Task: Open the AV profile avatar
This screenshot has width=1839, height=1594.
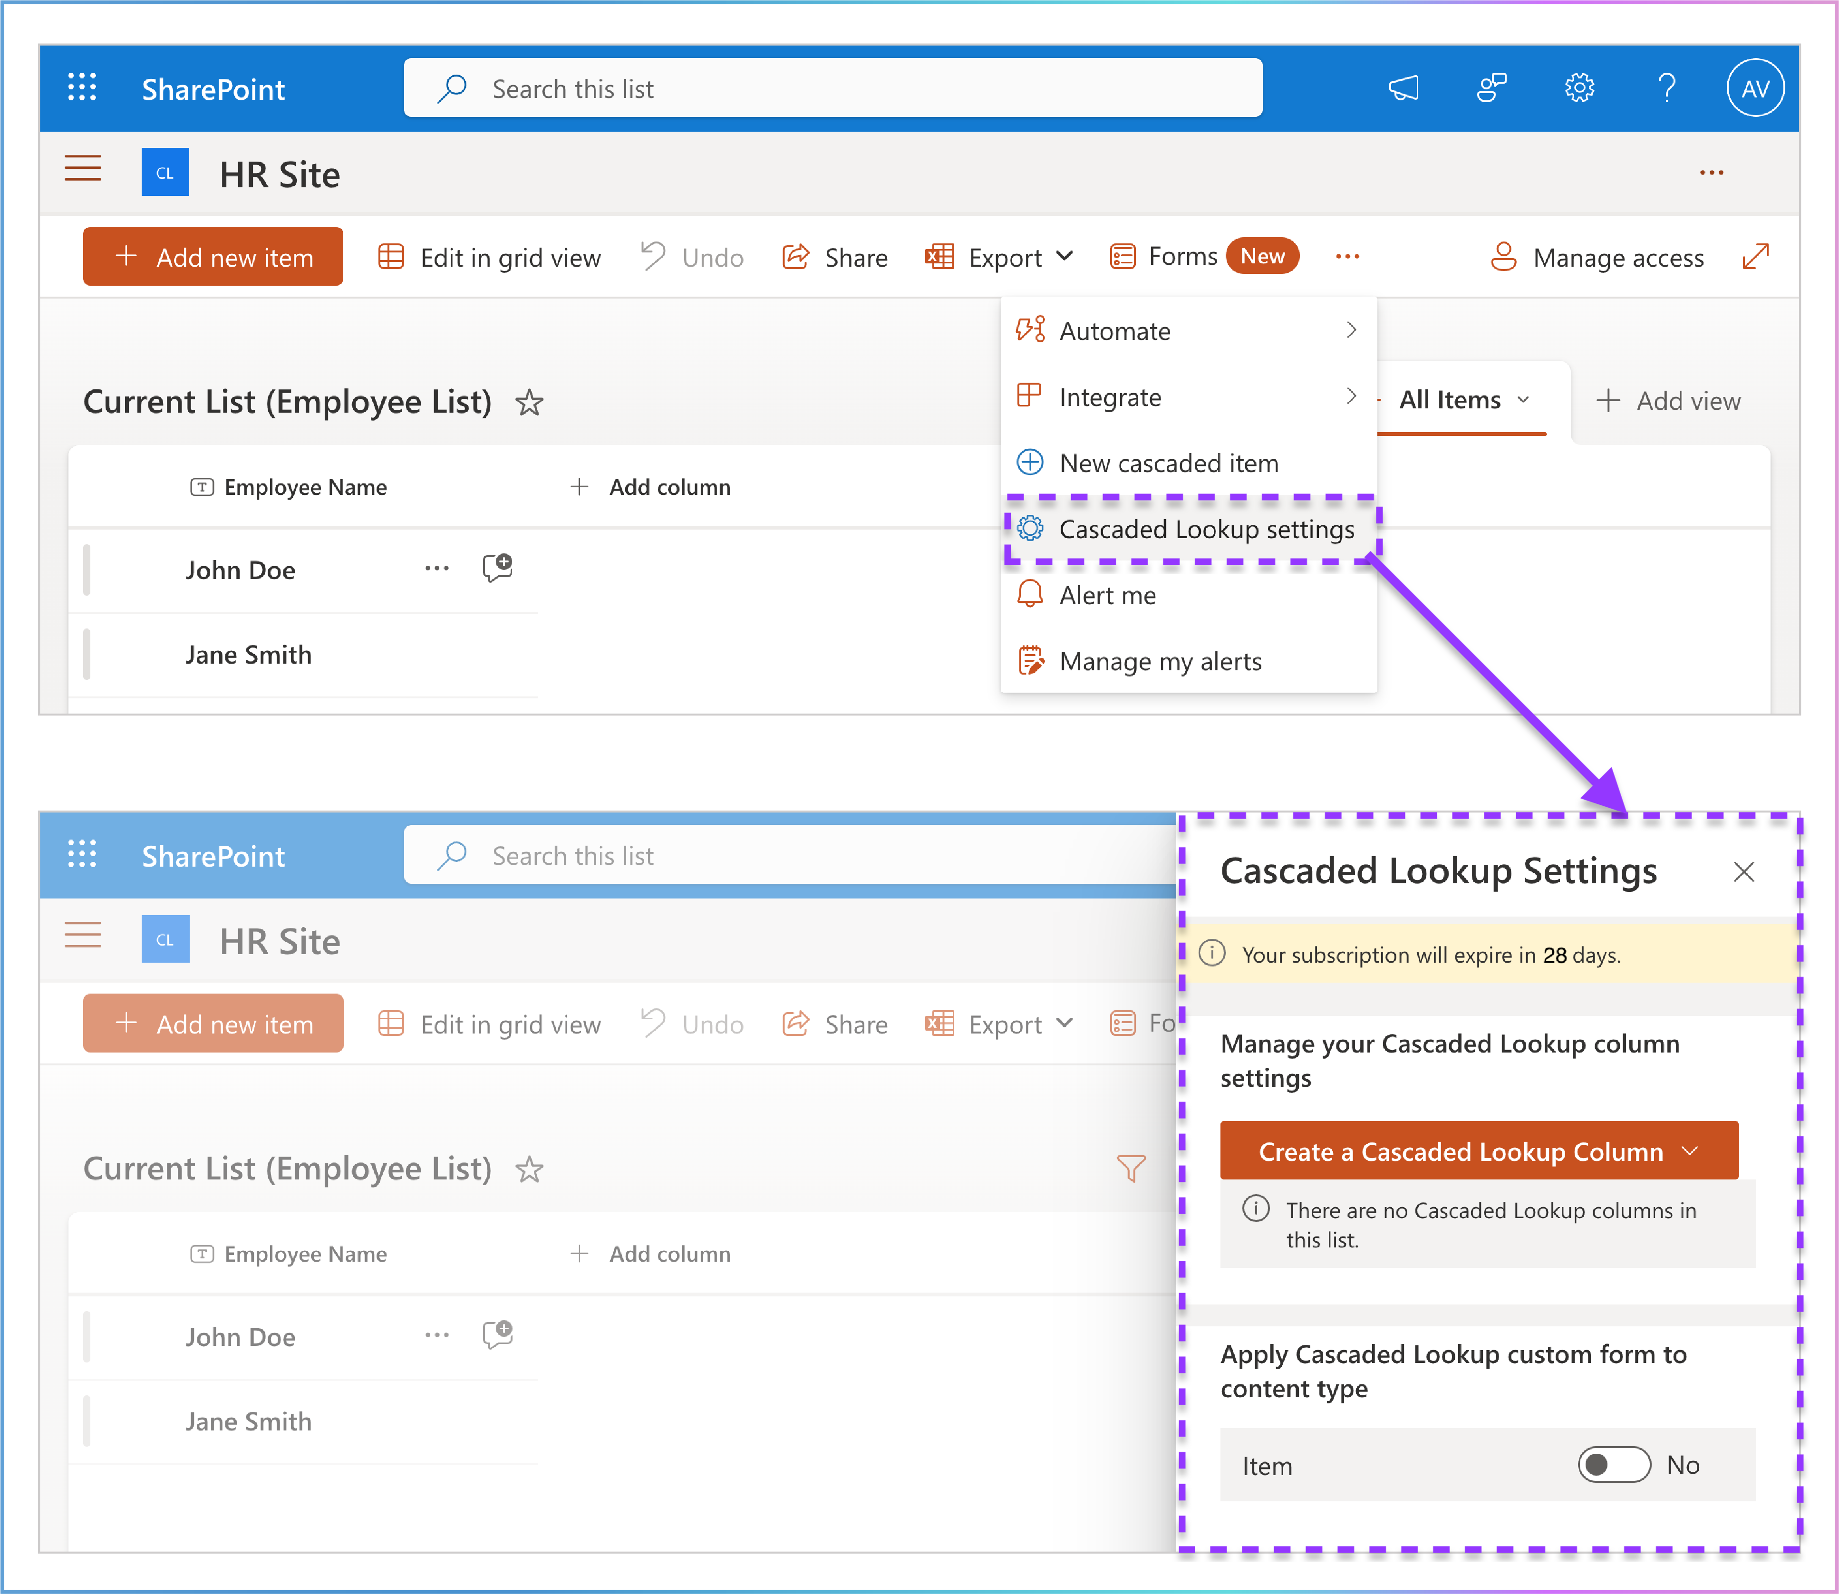Action: [1754, 88]
